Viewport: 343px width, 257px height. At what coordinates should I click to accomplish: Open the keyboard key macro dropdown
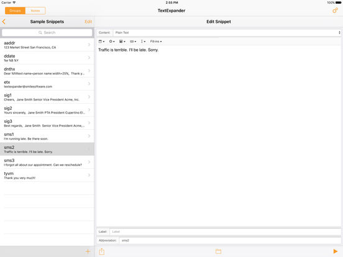[133, 42]
